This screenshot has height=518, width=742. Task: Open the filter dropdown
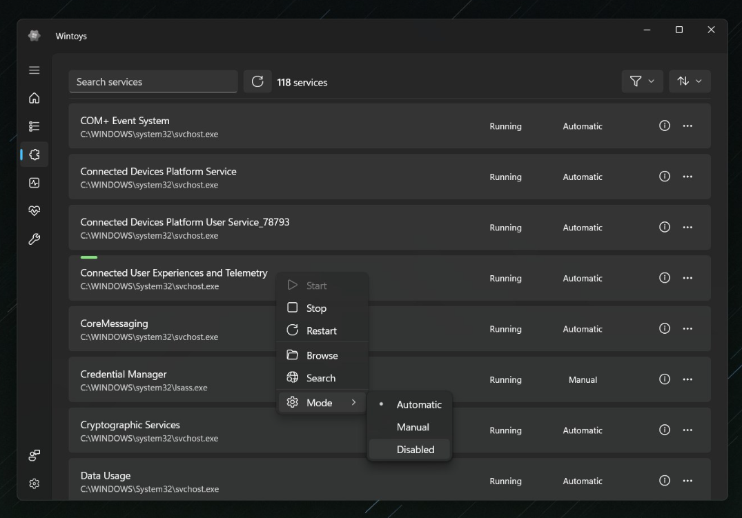point(642,81)
